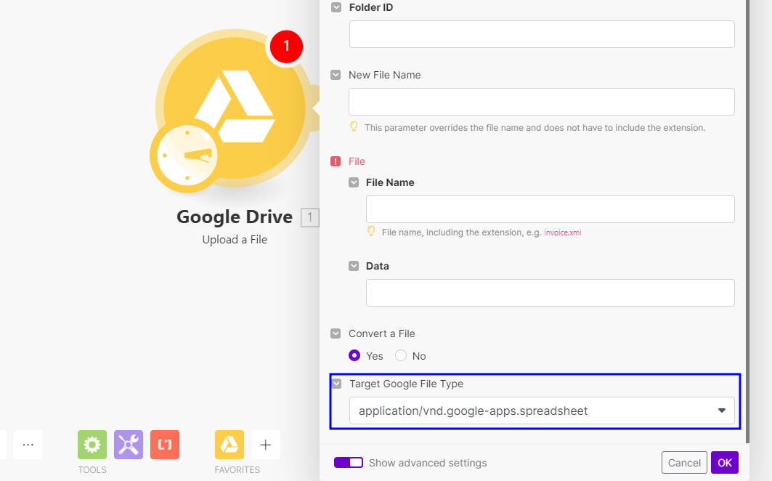Click the red File section label

tap(357, 161)
